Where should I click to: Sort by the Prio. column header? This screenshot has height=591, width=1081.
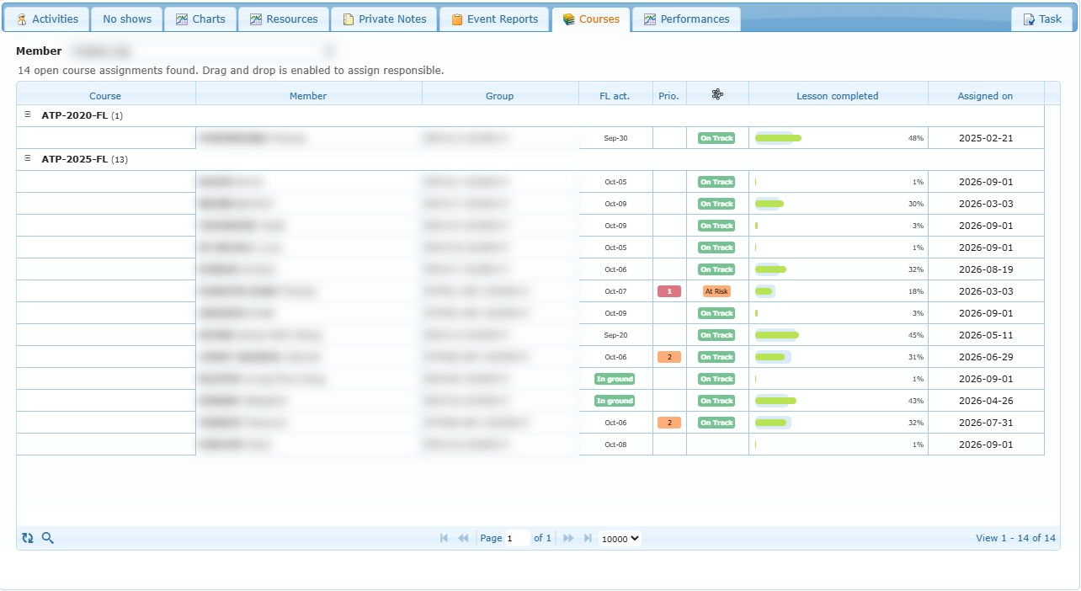click(x=668, y=96)
